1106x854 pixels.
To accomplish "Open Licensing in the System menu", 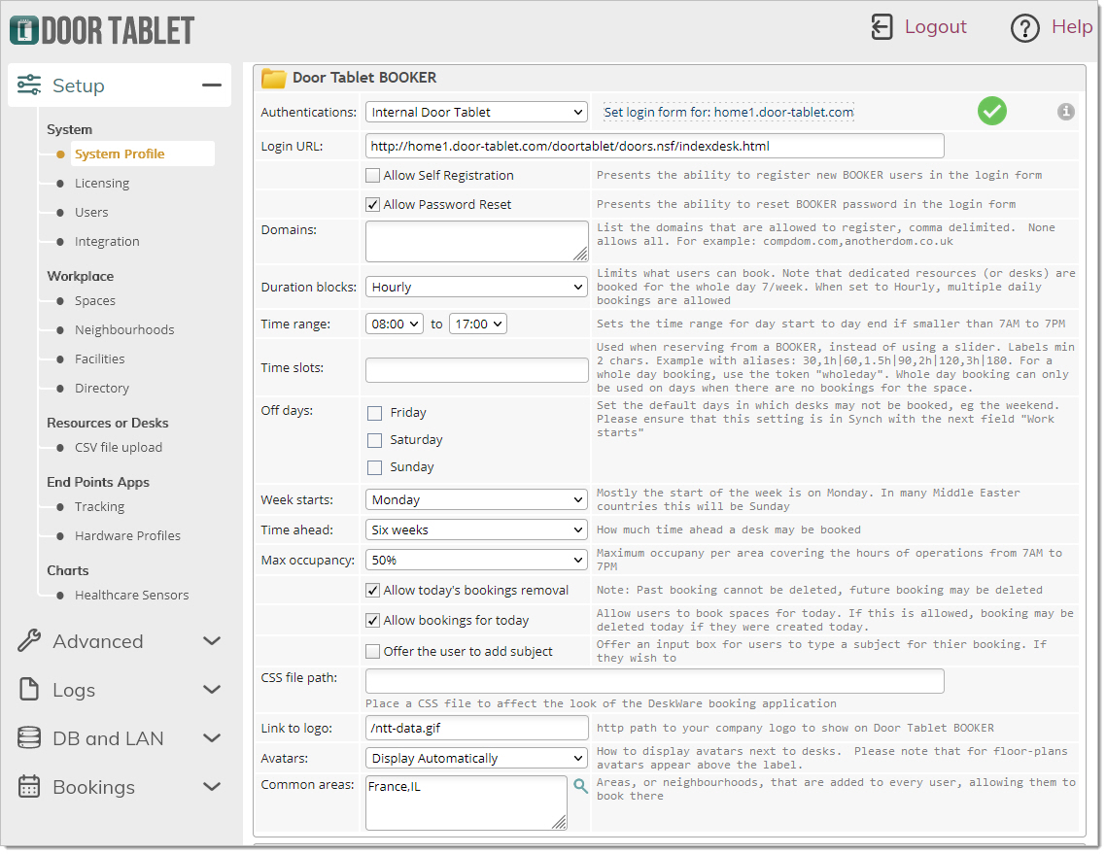I will point(102,184).
